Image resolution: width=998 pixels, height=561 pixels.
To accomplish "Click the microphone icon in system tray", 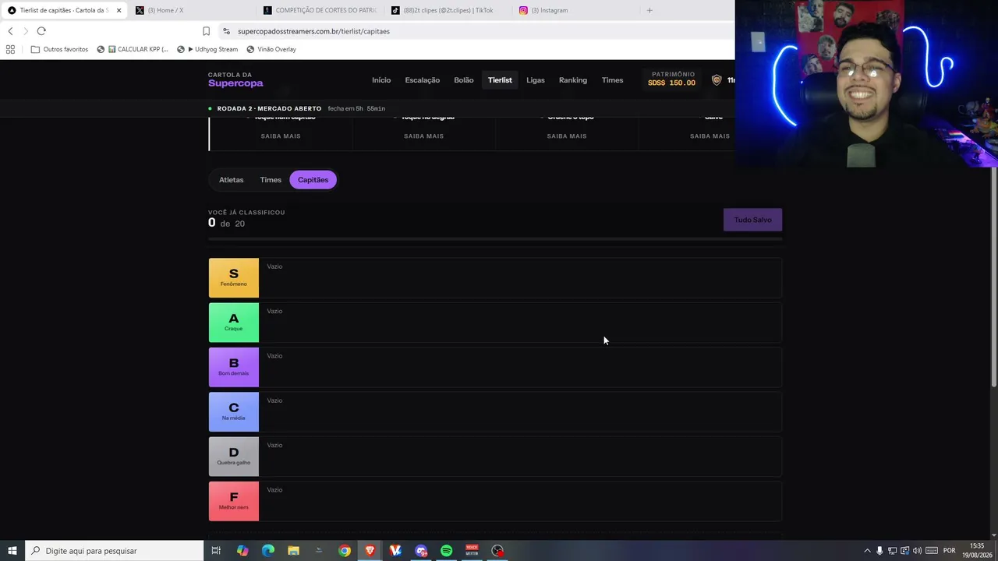I will click(x=879, y=551).
